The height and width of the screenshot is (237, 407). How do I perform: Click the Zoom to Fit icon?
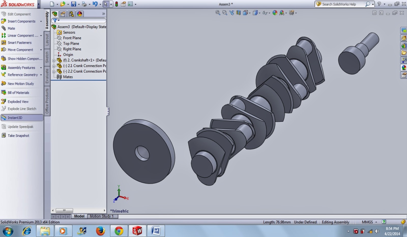218,13
